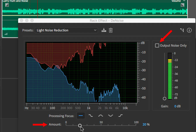The image size is (196, 132).
Task: Close the Rack Effect - DeNoise window
Action: coord(21,20)
